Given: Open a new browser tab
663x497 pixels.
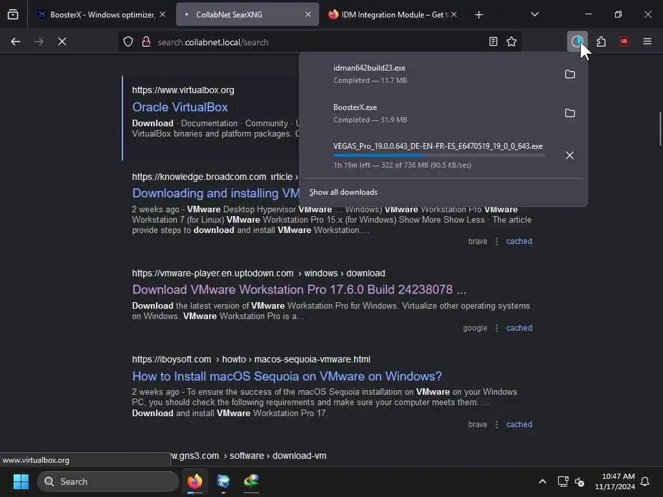Looking at the screenshot, I should coord(478,15).
